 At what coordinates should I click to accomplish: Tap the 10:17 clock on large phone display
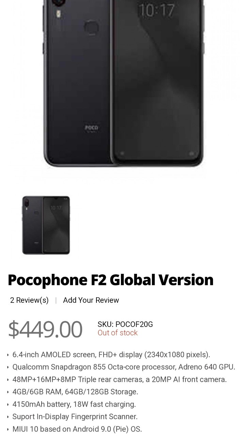156,10
